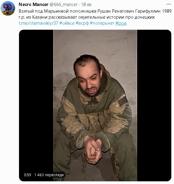Screen dimensions: 174x184
Task: Click the word донецких ending the tweet text
Action: [144, 17]
